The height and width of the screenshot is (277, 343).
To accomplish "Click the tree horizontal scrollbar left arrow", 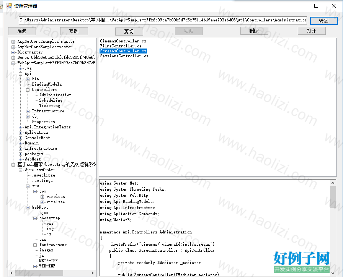I will click(x=11, y=273).
